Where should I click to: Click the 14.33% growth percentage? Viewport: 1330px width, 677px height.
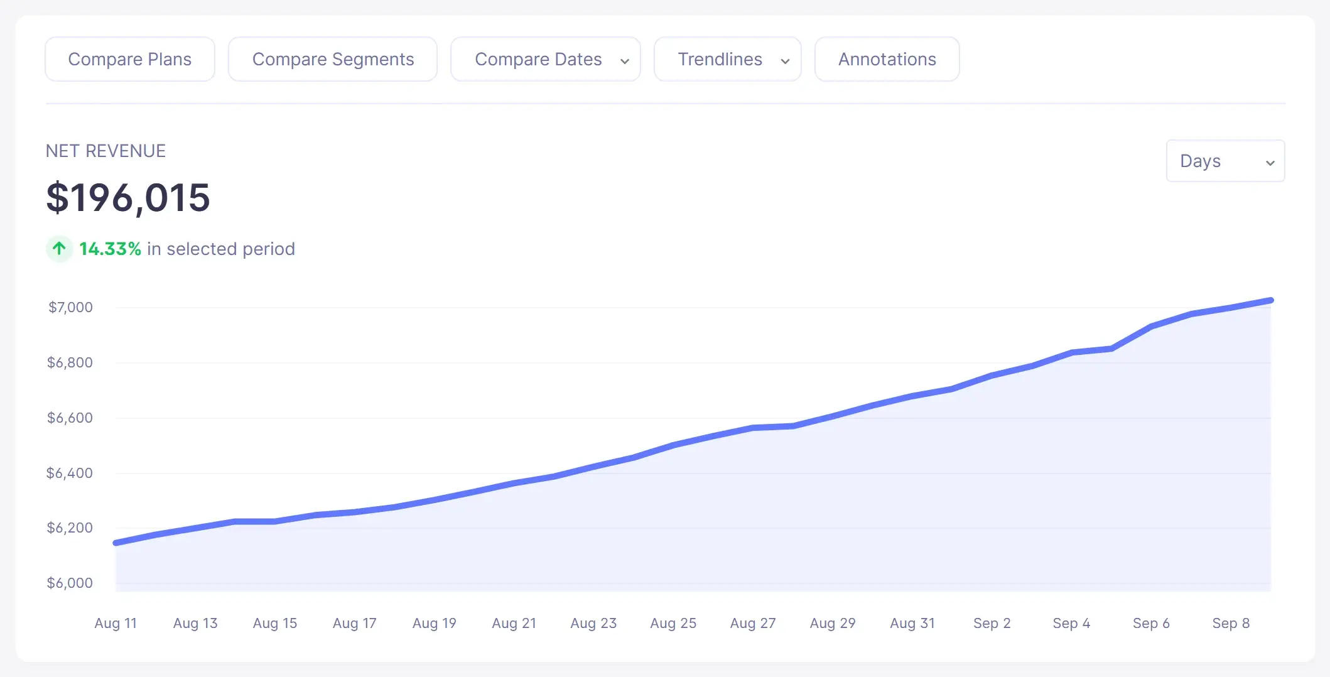(x=110, y=249)
